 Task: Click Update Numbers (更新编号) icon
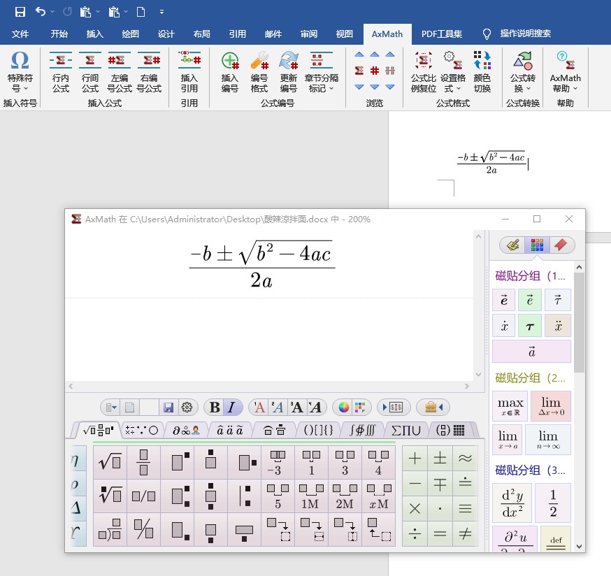click(x=289, y=73)
